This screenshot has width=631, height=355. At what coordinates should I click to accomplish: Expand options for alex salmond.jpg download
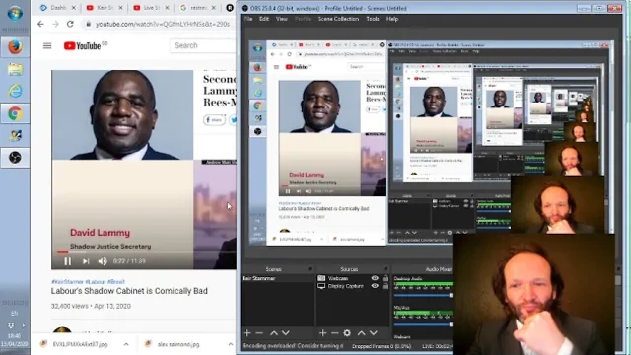pyautogui.click(x=230, y=344)
